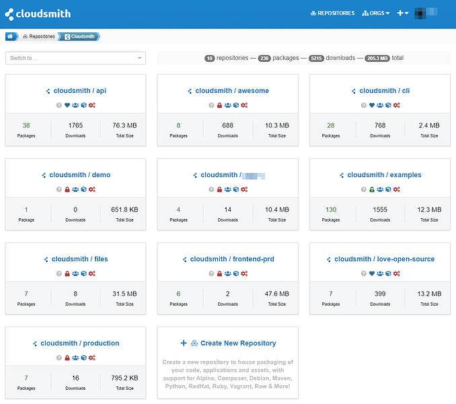Screen dimensions: 456x404
Task: Click the red lock icon under cloudsmith / demo
Action: [67, 189]
